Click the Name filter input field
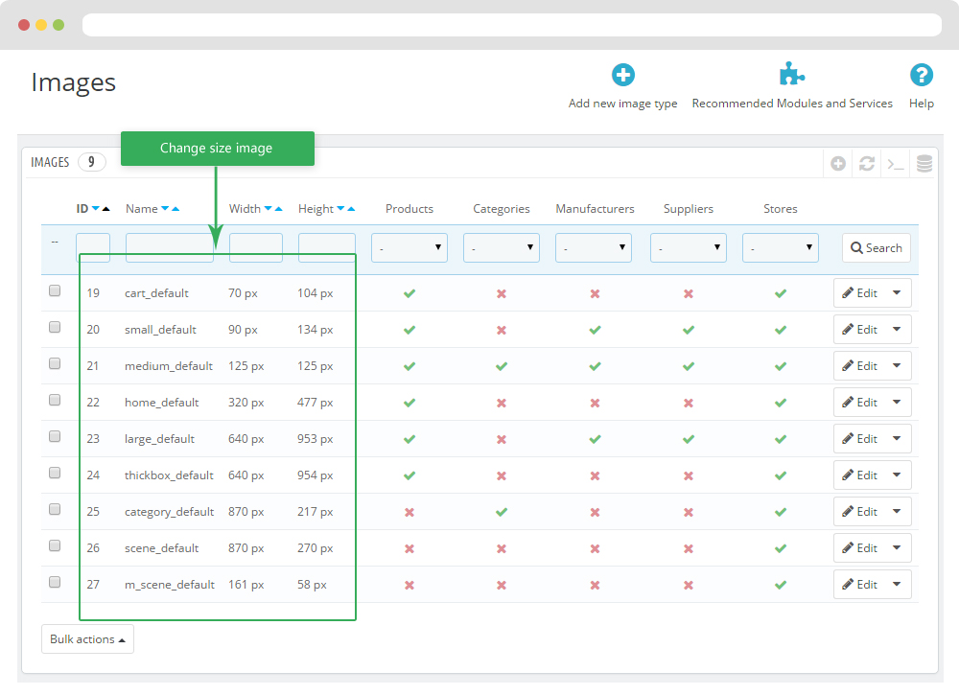 coord(169,248)
